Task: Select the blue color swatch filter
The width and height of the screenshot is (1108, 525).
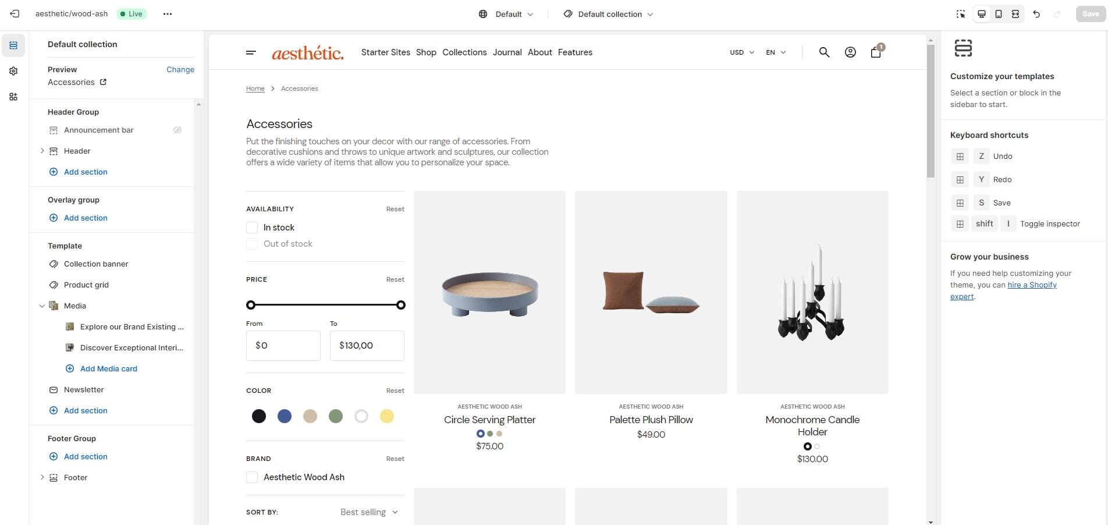Action: coord(285,416)
